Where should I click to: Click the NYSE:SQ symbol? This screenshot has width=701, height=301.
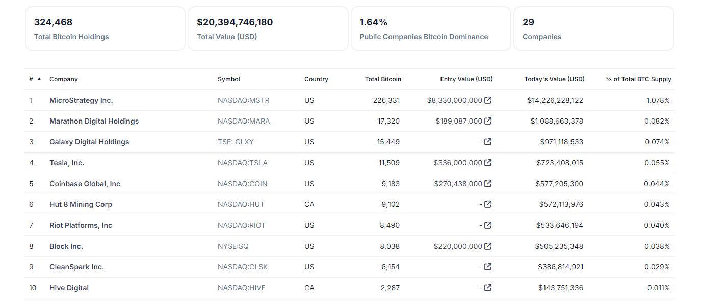(x=233, y=246)
